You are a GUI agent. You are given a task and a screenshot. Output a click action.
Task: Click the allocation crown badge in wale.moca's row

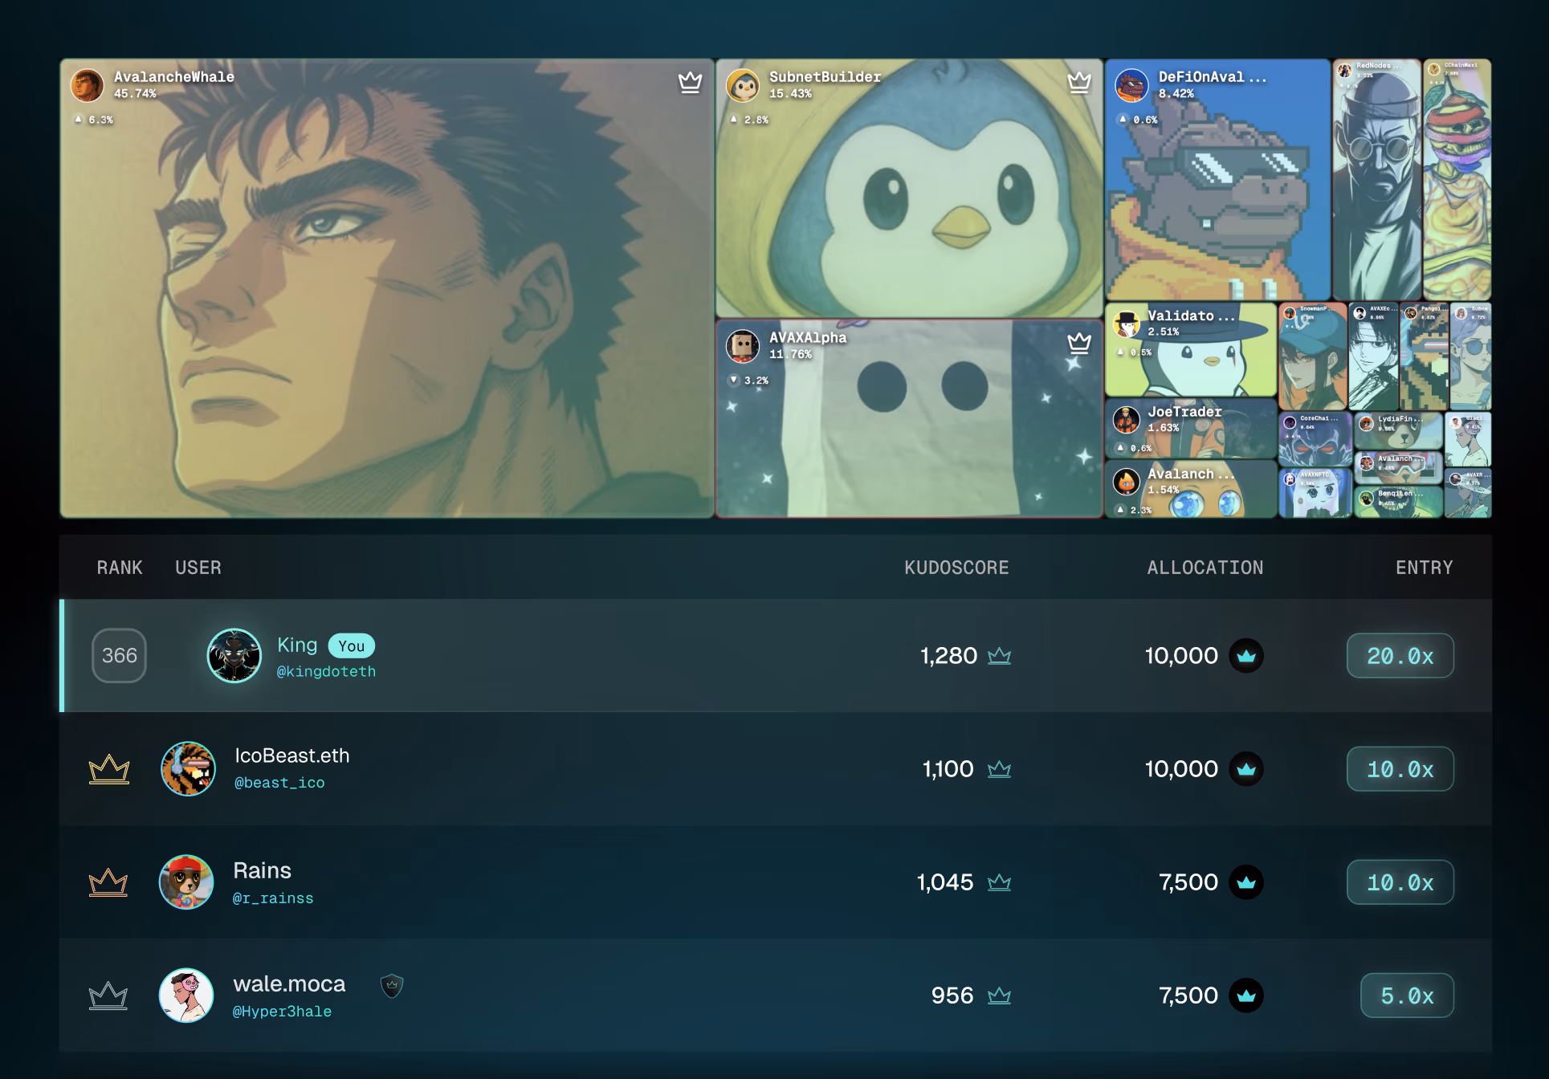[1245, 996]
